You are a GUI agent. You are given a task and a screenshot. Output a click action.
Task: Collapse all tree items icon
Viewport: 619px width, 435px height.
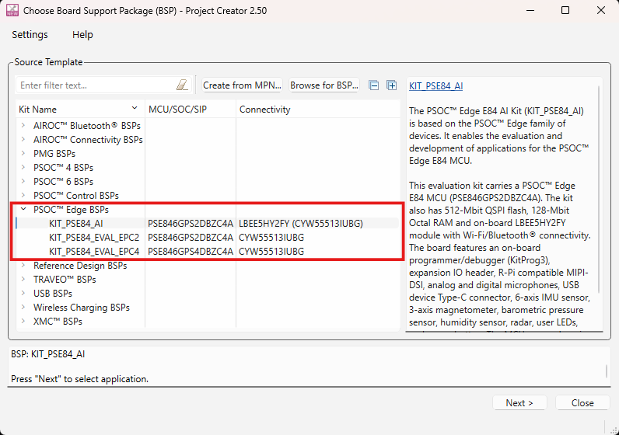[374, 85]
